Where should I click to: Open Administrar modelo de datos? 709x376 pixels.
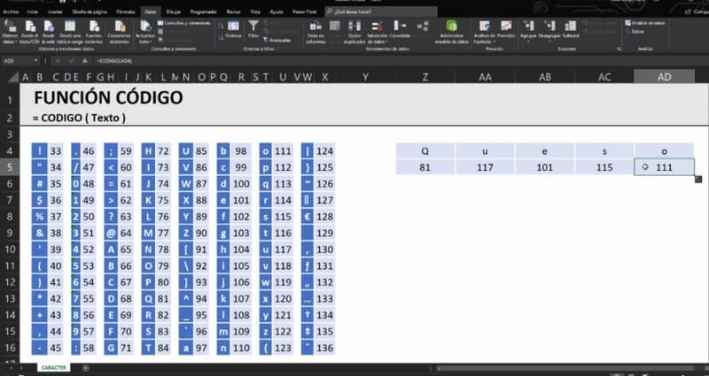451,31
